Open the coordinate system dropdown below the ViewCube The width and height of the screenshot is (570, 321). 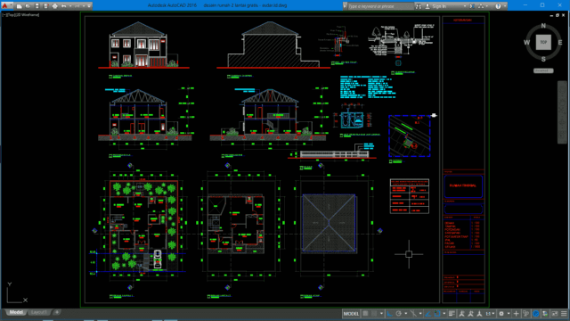click(x=543, y=70)
